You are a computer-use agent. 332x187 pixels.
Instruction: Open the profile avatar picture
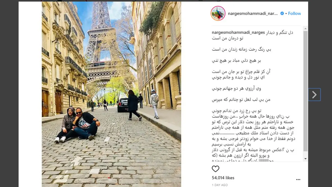[x=218, y=13]
